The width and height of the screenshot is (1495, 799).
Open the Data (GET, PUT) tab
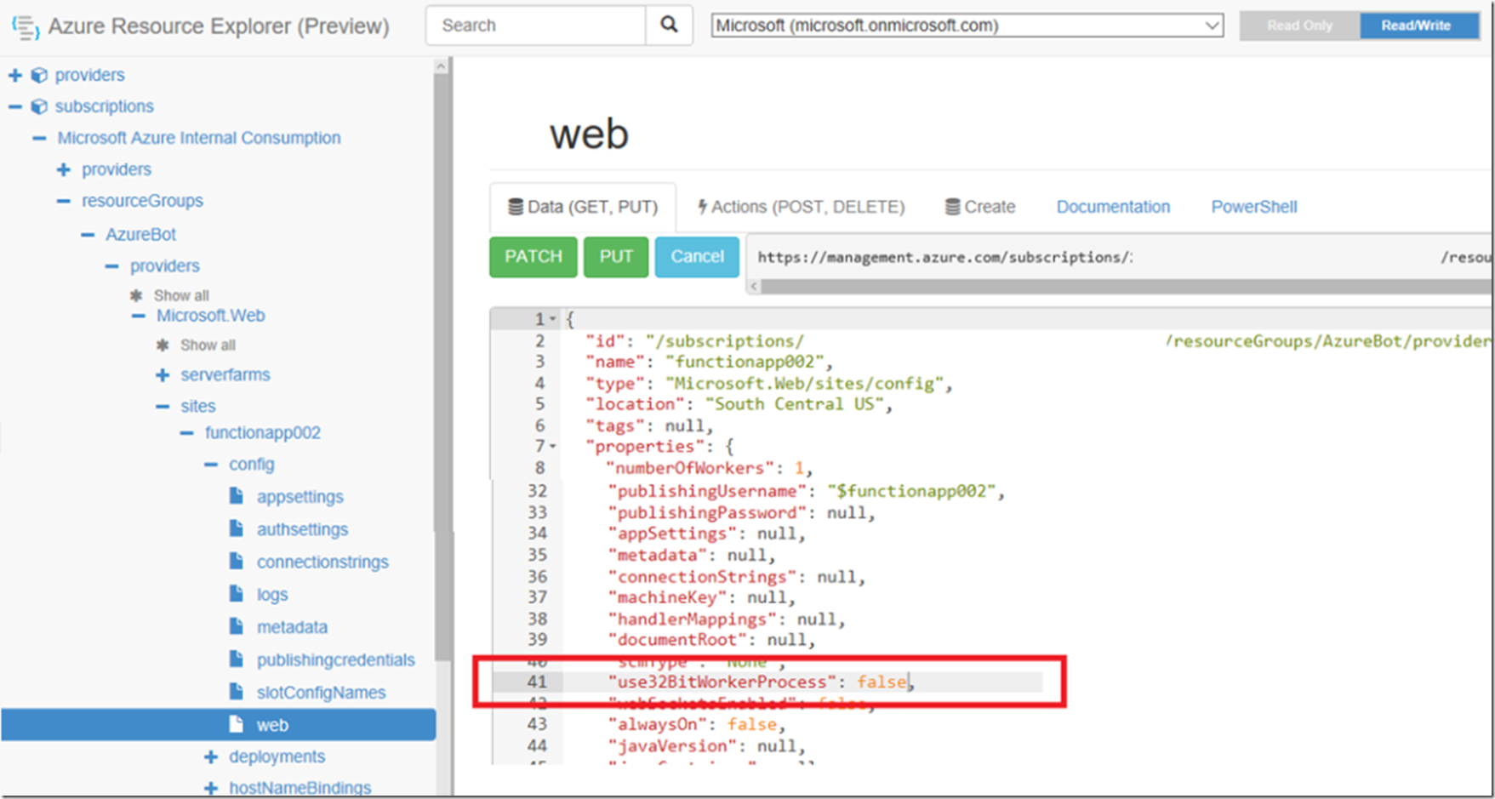(x=583, y=207)
